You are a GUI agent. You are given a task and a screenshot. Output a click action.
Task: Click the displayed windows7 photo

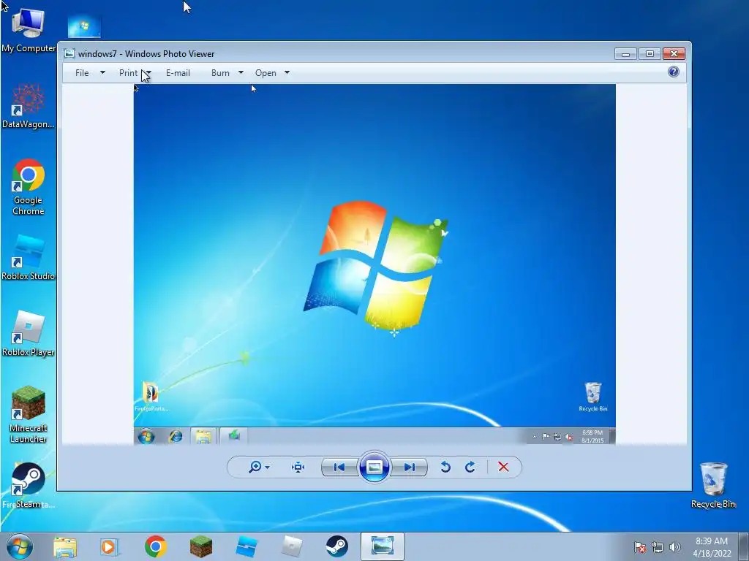coord(374,264)
